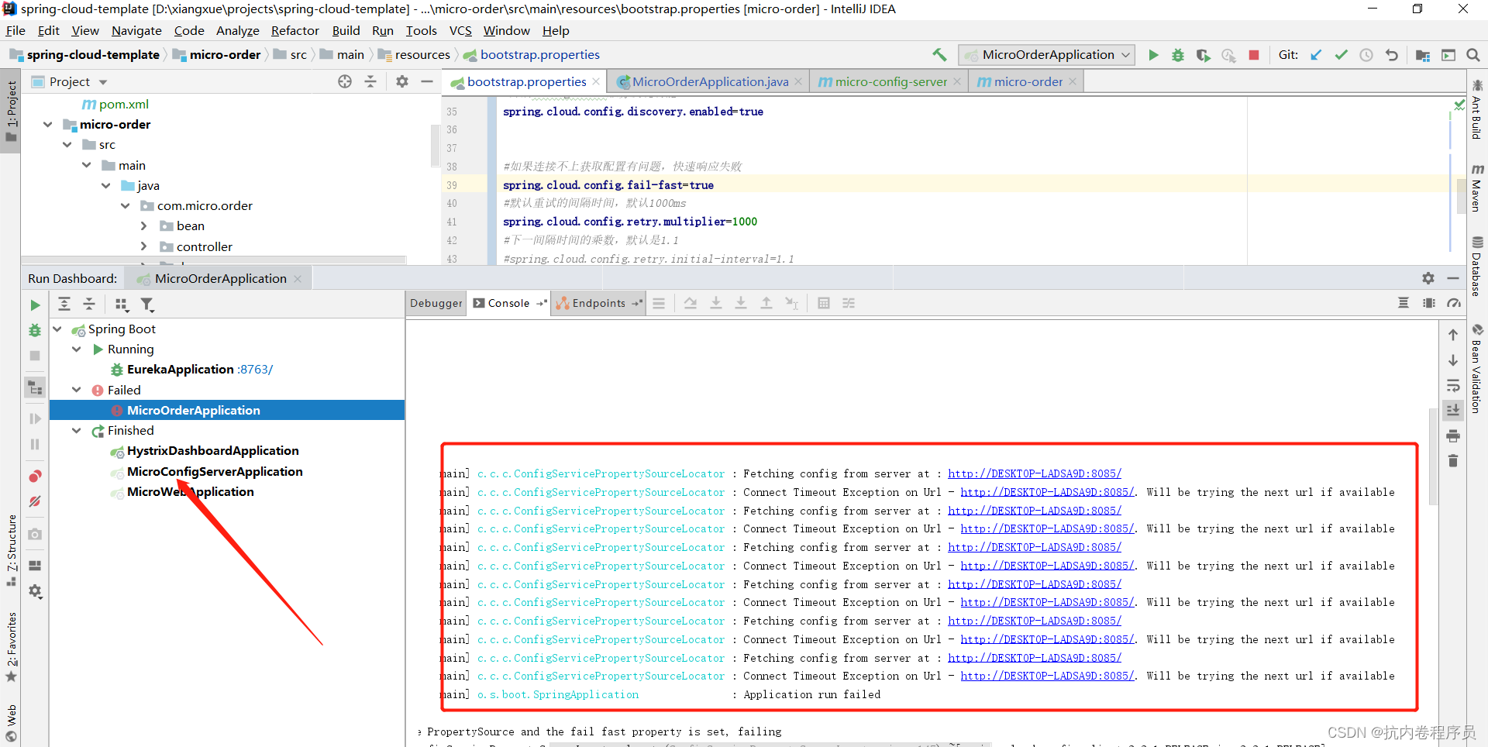The width and height of the screenshot is (1488, 747).
Task: Commit changes with Git checkmark icon
Action: tap(1342, 55)
